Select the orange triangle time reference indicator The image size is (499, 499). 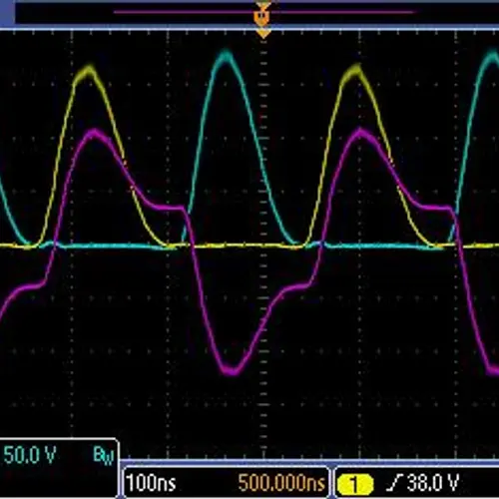(263, 34)
